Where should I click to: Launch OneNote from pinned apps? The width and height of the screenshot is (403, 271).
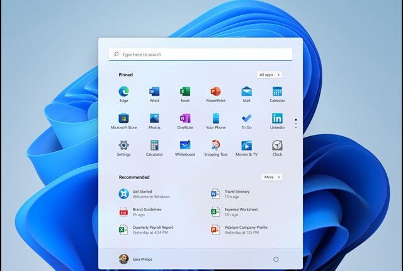(185, 118)
